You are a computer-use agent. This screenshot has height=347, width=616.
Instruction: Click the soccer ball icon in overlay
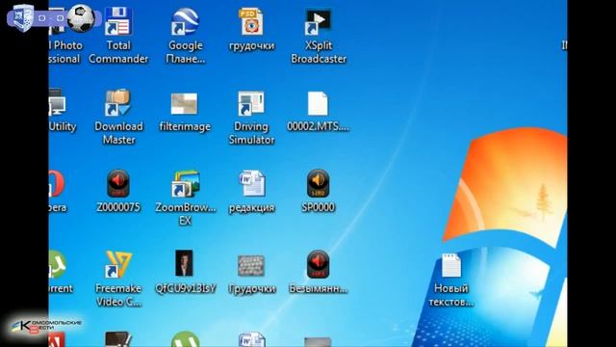click(81, 18)
